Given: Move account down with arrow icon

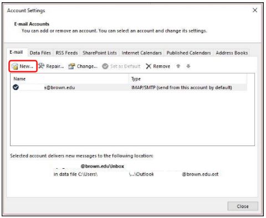Looking at the screenshot, I should [x=188, y=66].
